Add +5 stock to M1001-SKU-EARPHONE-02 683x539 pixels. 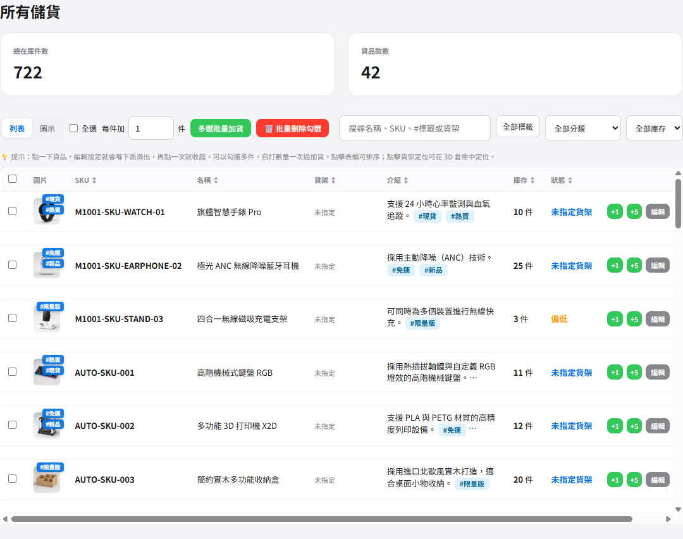[634, 265]
